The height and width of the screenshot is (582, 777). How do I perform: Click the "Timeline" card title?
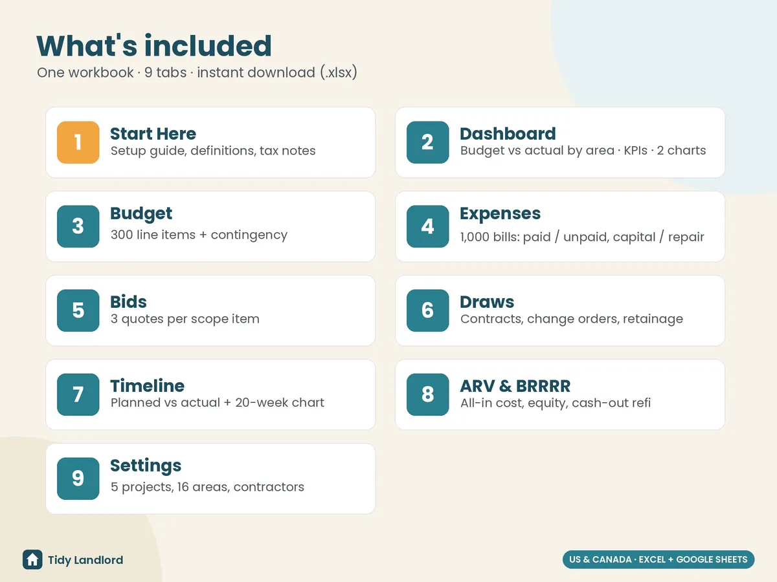pyautogui.click(x=147, y=386)
